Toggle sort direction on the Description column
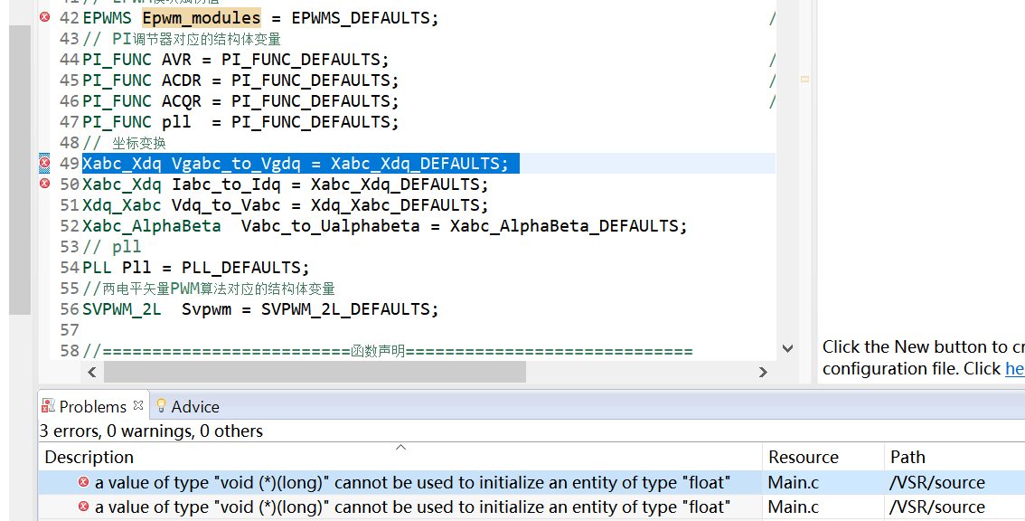 pos(88,457)
